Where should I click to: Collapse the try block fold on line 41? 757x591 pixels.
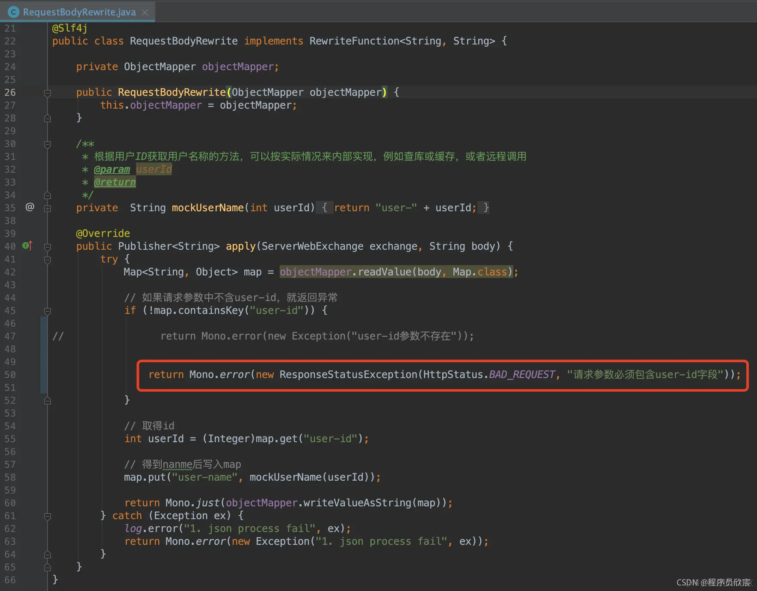pyautogui.click(x=47, y=260)
